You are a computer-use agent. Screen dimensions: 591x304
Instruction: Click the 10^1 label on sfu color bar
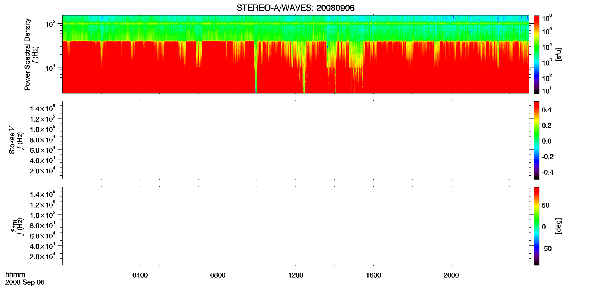tap(547, 90)
